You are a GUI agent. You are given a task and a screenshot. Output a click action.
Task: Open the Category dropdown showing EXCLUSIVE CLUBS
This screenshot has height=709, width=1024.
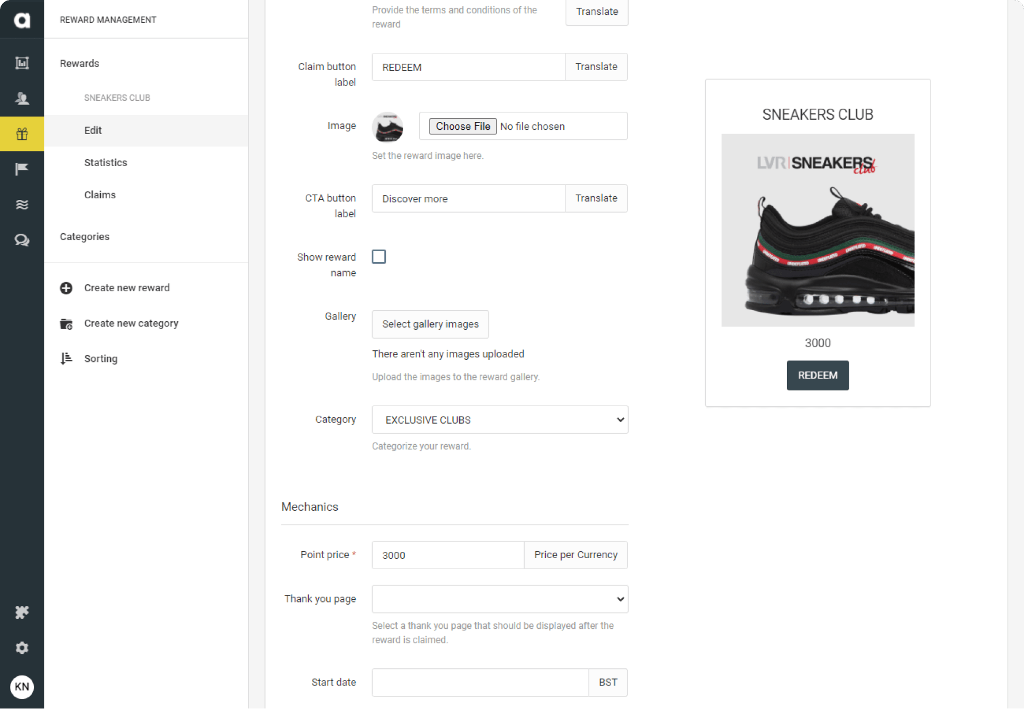(499, 419)
